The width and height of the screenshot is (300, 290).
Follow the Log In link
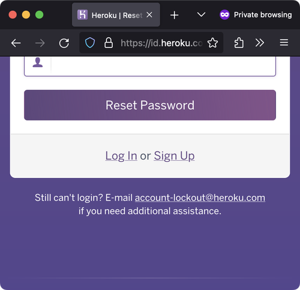pyautogui.click(x=121, y=156)
